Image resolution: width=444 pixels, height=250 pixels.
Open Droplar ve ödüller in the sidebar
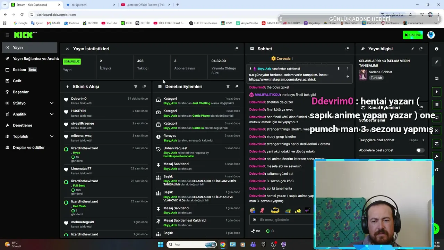pos(29,148)
